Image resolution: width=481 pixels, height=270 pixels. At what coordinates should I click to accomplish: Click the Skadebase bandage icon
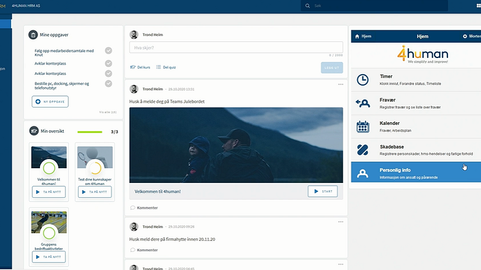pyautogui.click(x=362, y=150)
